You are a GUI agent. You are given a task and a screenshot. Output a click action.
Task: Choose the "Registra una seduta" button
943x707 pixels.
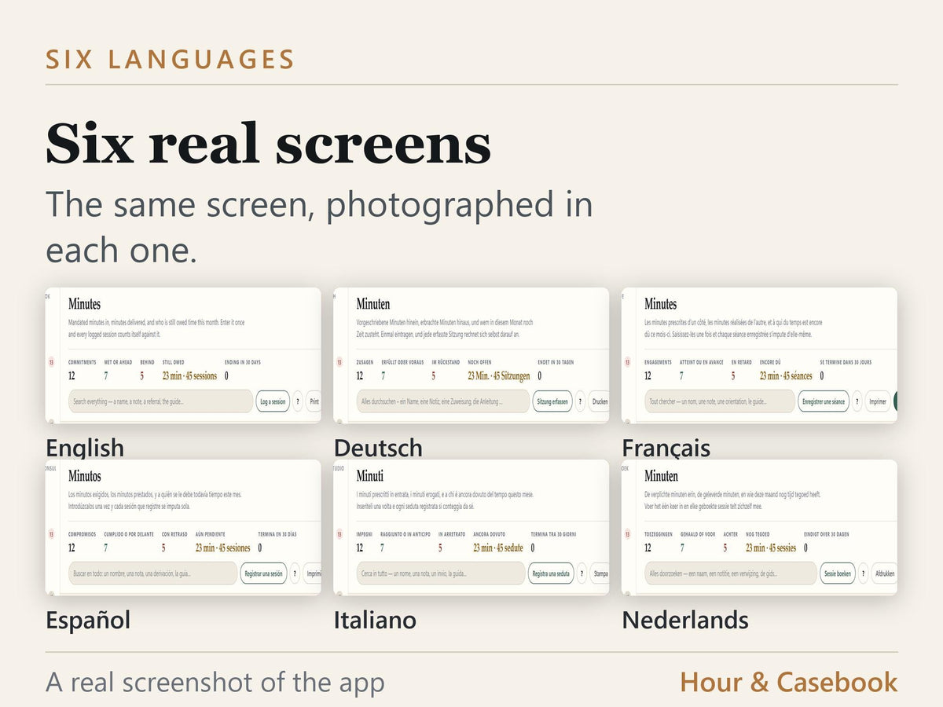[551, 573]
